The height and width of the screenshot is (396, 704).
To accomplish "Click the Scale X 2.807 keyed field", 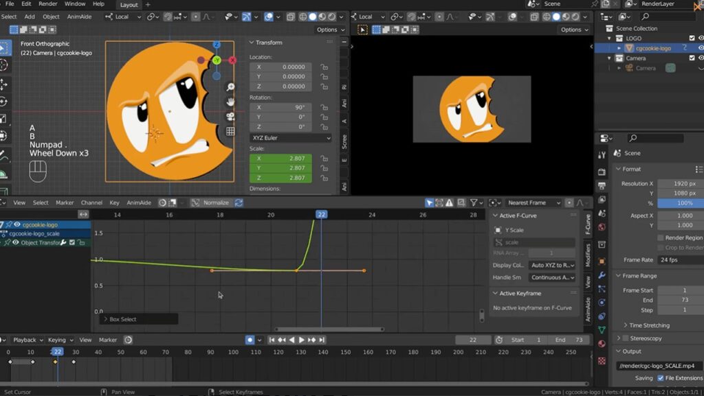I will (280, 158).
